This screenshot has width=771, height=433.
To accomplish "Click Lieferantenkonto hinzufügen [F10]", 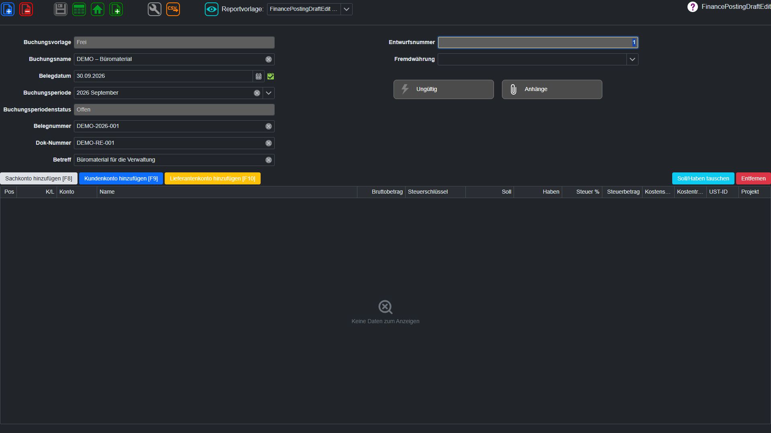I will click(212, 178).
